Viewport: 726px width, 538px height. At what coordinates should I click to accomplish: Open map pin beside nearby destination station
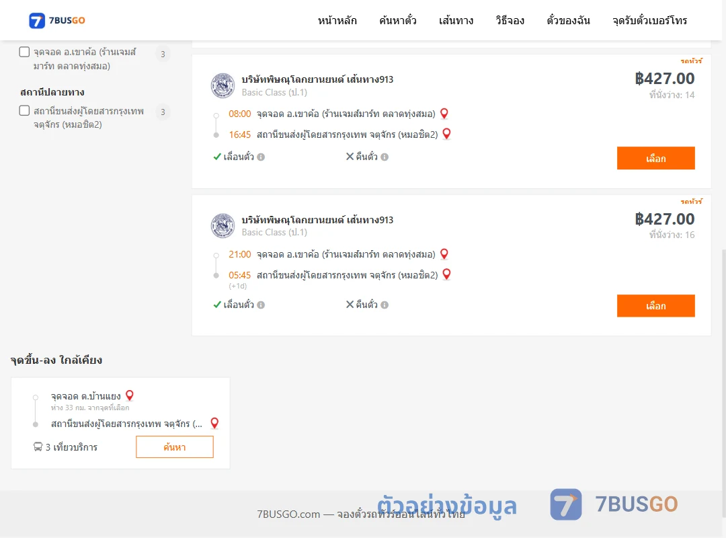coord(214,423)
